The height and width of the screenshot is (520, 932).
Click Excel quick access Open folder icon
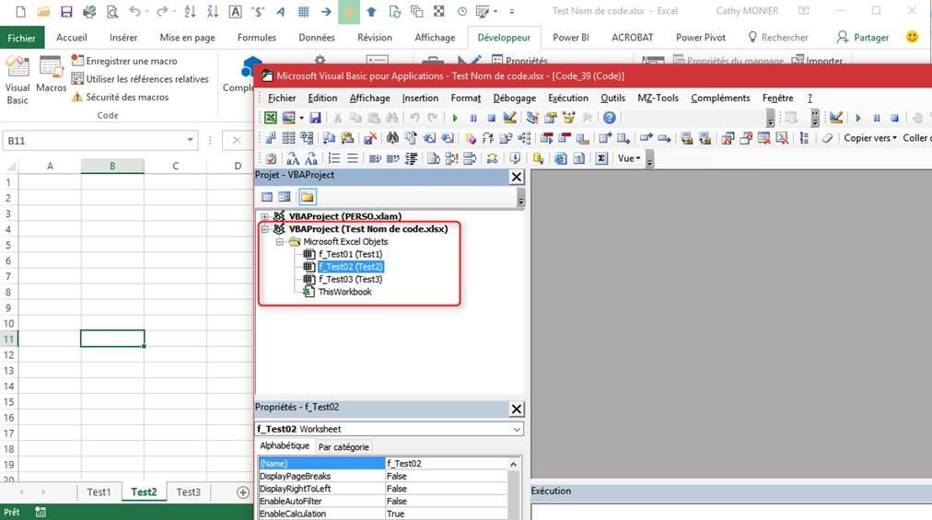(43, 11)
